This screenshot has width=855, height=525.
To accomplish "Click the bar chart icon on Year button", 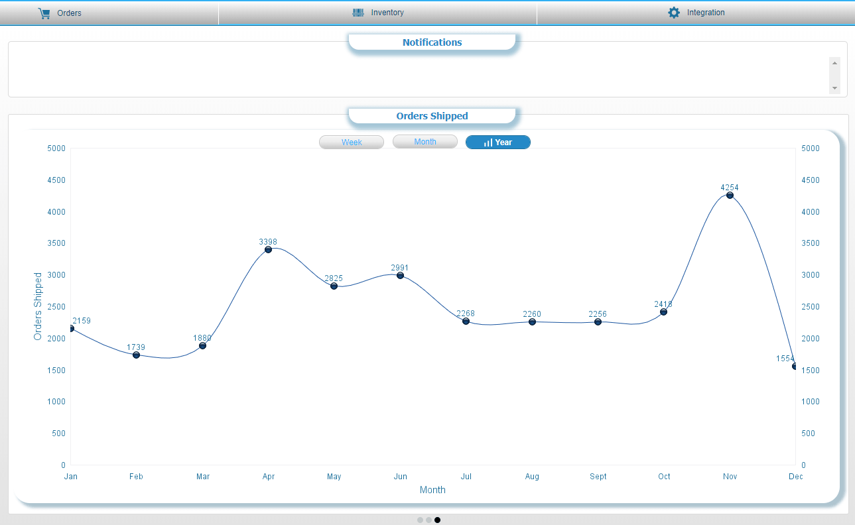I will [488, 143].
